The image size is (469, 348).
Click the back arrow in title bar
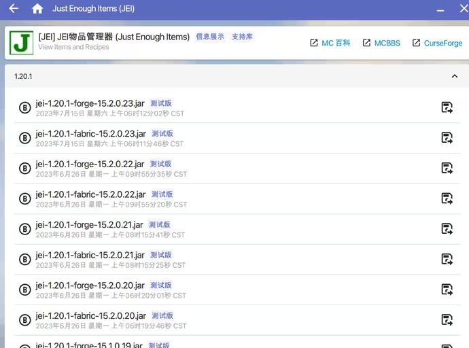[14, 9]
